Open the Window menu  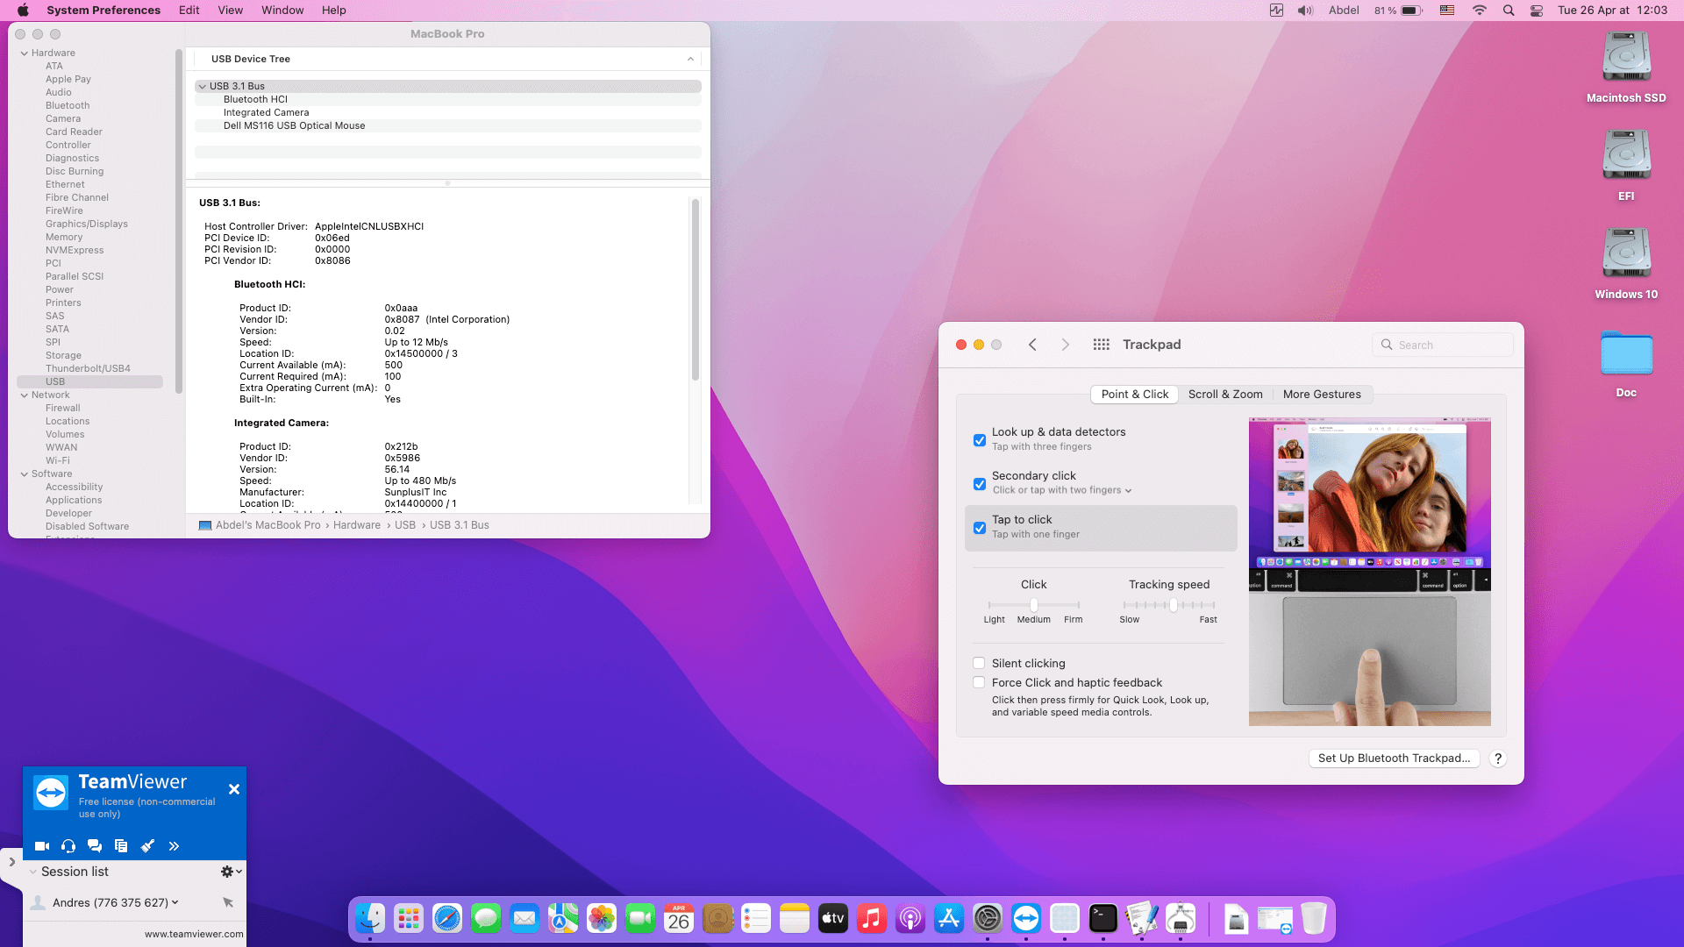click(282, 11)
